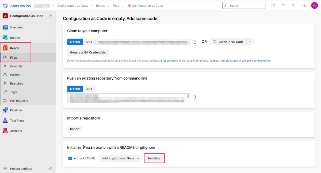Go to Commits in Repos menu
The image size is (321, 173).
[x=16, y=66]
